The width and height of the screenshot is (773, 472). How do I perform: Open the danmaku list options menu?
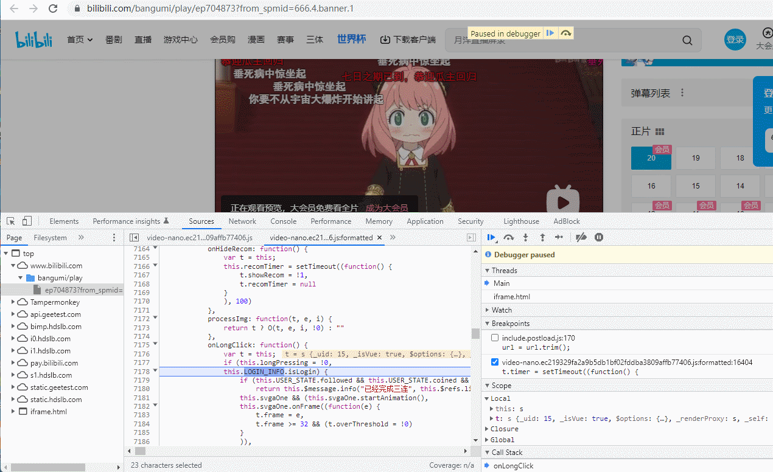click(682, 93)
